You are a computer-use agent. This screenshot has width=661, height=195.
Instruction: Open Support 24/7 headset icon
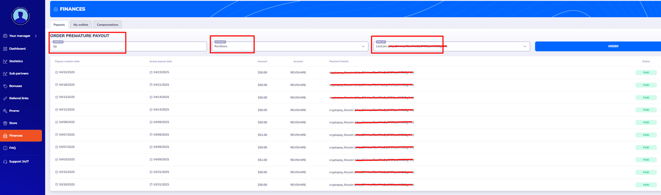point(5,162)
